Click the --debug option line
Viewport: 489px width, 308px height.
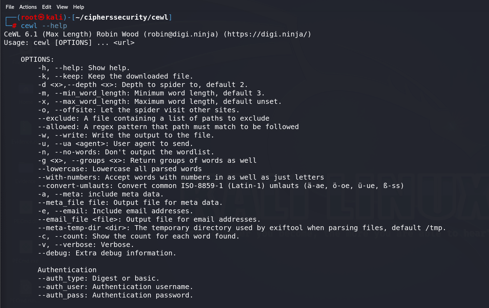tap(107, 253)
